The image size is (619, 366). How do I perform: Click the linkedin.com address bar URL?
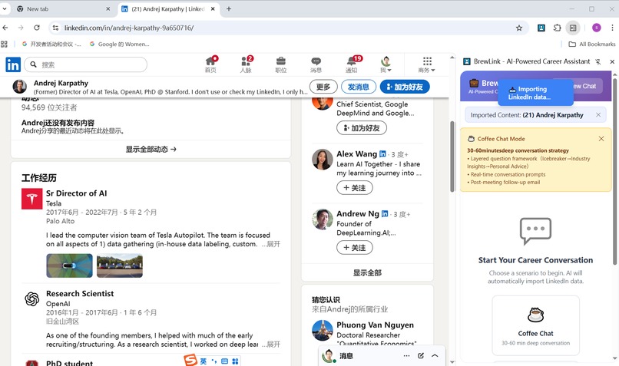coord(129,28)
